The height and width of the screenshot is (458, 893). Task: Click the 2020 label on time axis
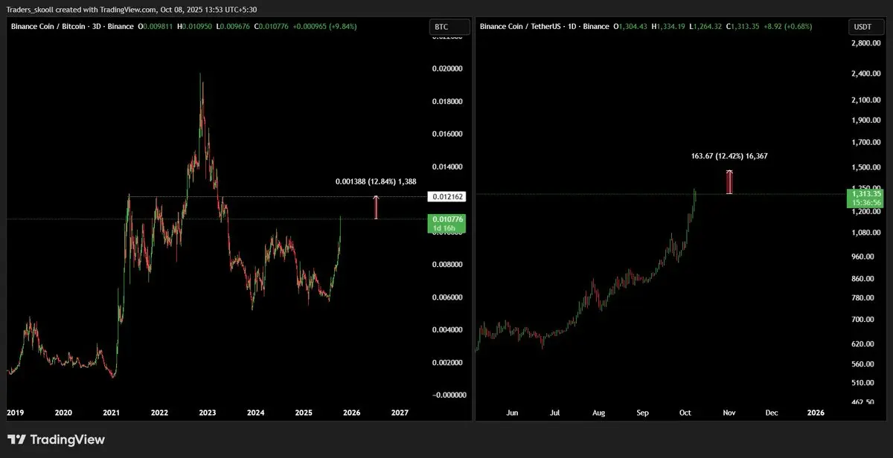63,412
